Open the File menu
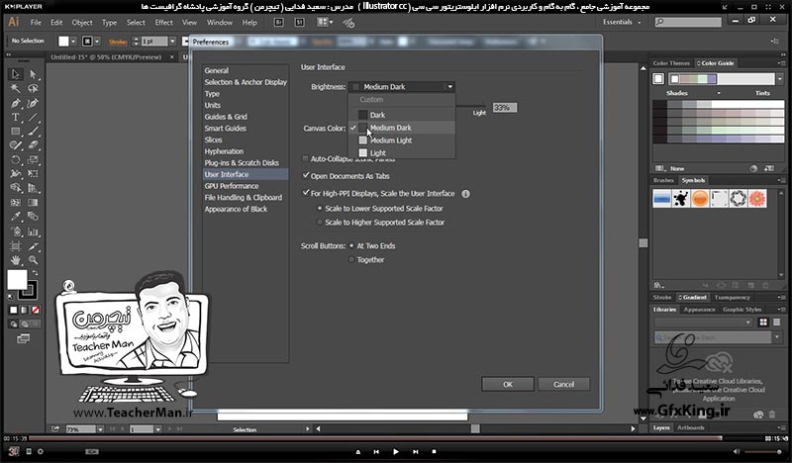 36,22
